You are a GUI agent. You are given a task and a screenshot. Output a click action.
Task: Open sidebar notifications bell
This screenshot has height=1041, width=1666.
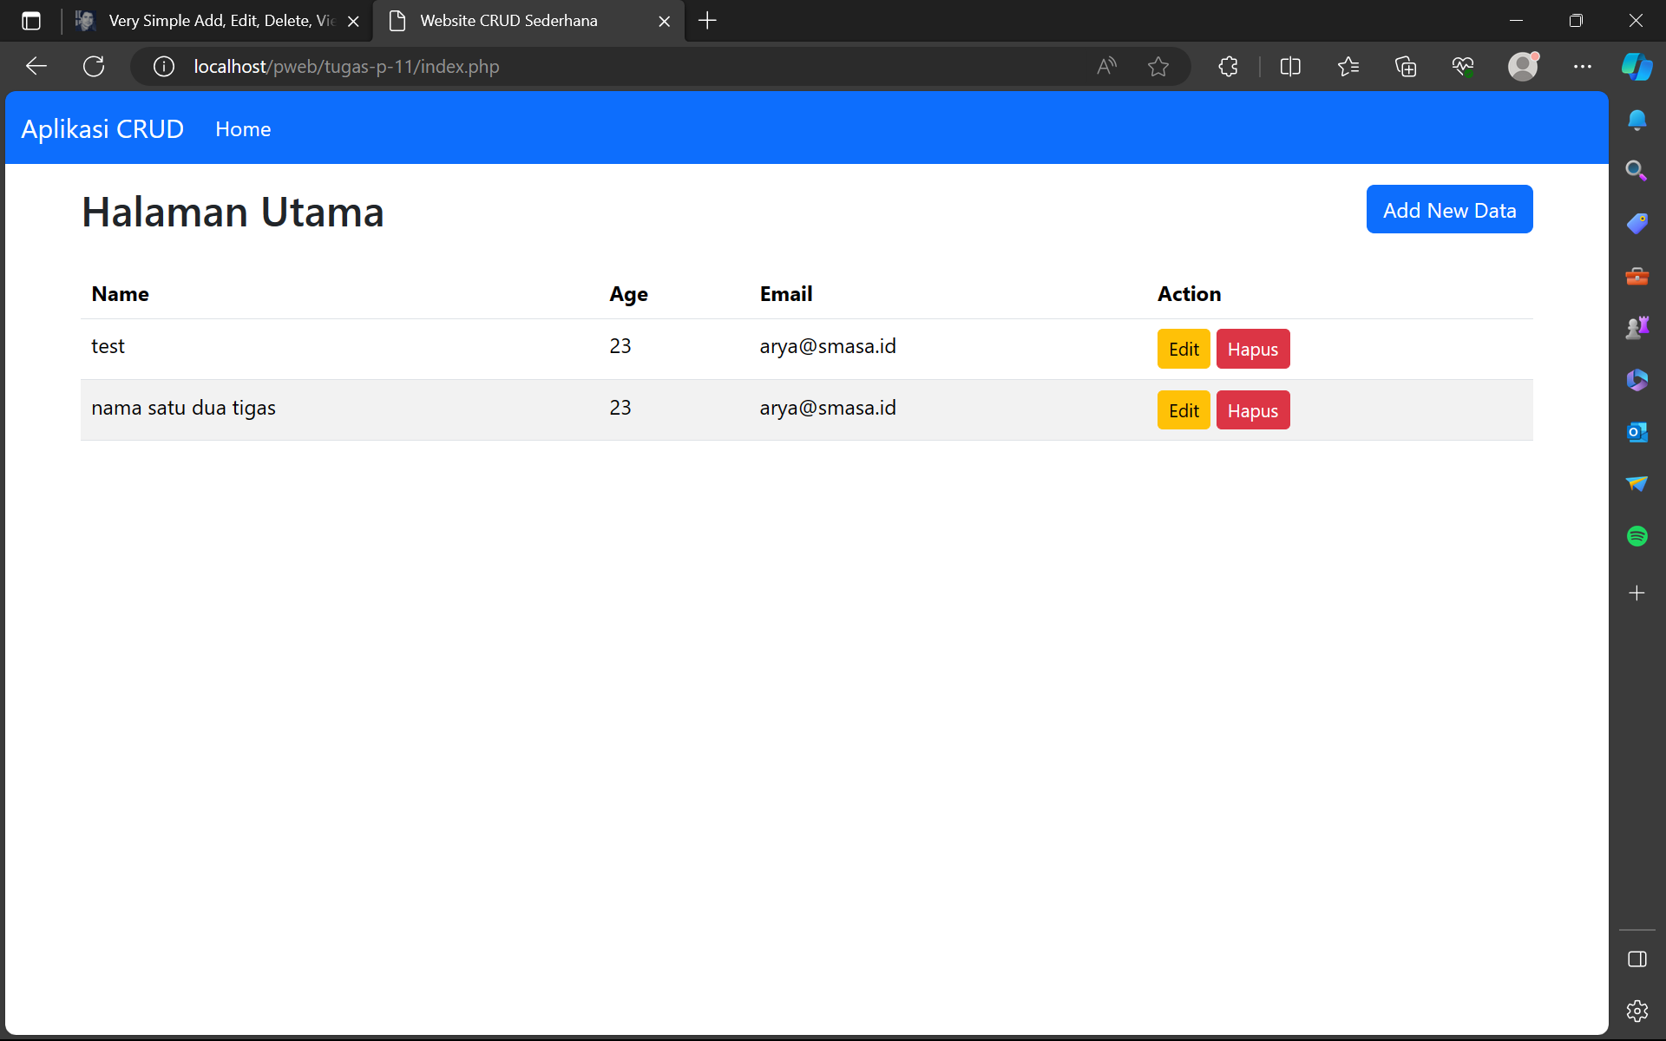(1636, 120)
